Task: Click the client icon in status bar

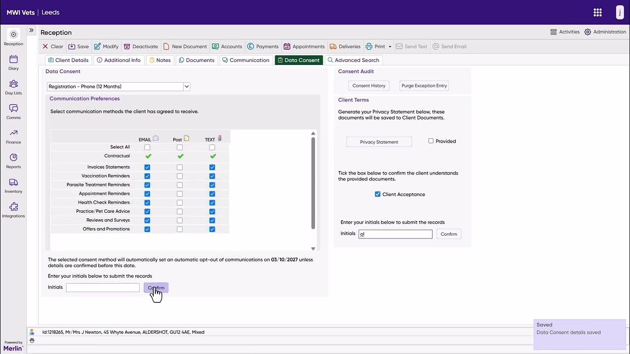Action: coord(32,332)
